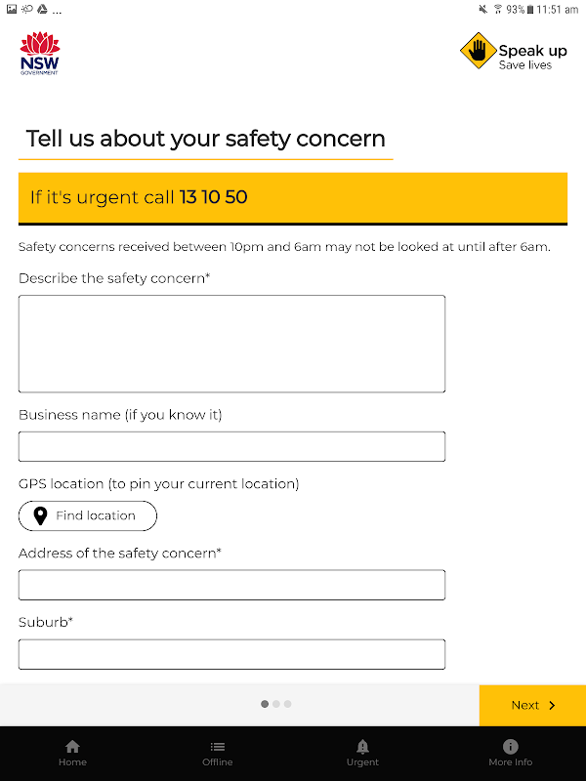The image size is (586, 781).
Task: Tap the Business name input field
Action: [x=231, y=446]
